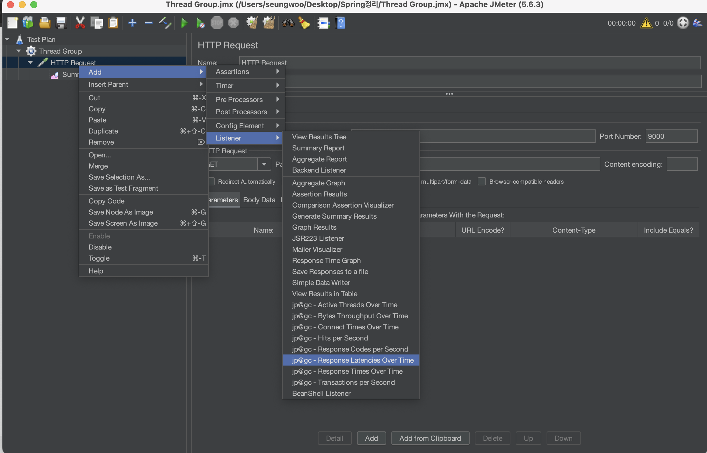Click the Function Helper list icon
707x453 pixels.
[323, 23]
